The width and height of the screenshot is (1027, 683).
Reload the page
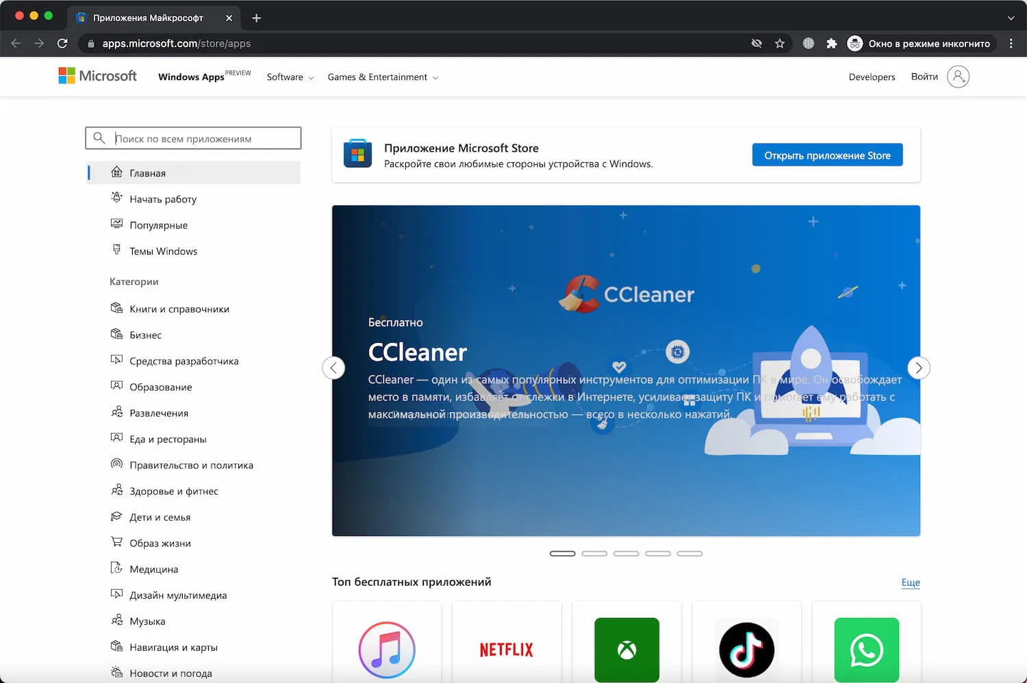coord(62,43)
